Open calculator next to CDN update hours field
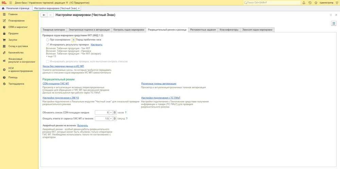The image size is (340, 169). [x=115, y=112]
